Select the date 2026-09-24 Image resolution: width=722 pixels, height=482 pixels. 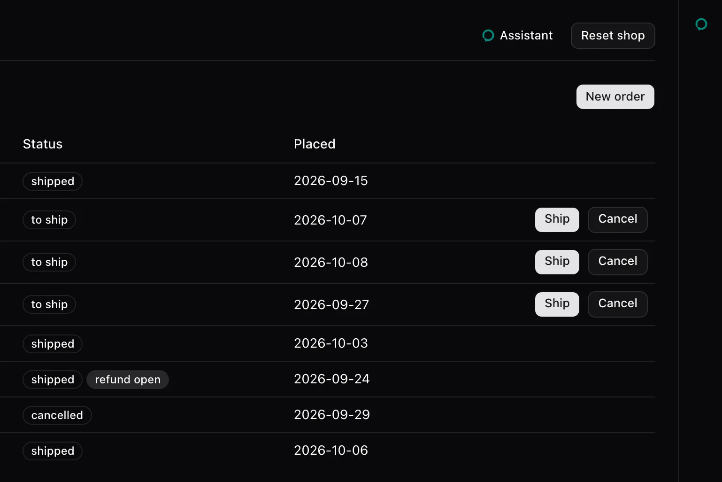332,379
